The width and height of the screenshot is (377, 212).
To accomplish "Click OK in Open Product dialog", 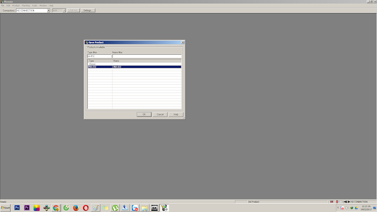I will click(x=144, y=114).
